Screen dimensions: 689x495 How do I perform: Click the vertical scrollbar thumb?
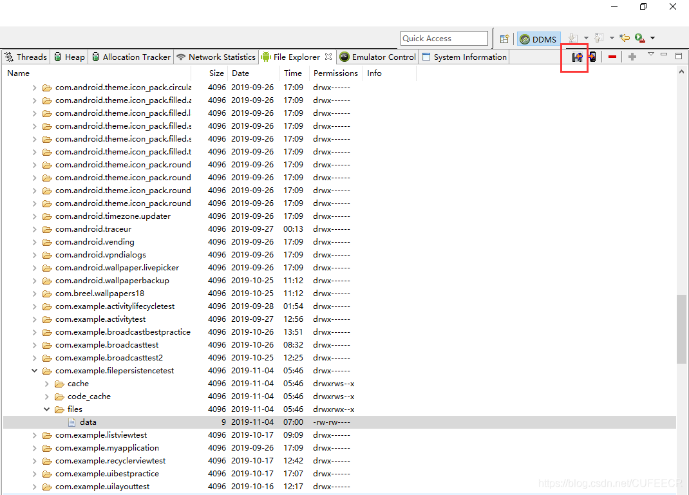pyautogui.click(x=681, y=329)
